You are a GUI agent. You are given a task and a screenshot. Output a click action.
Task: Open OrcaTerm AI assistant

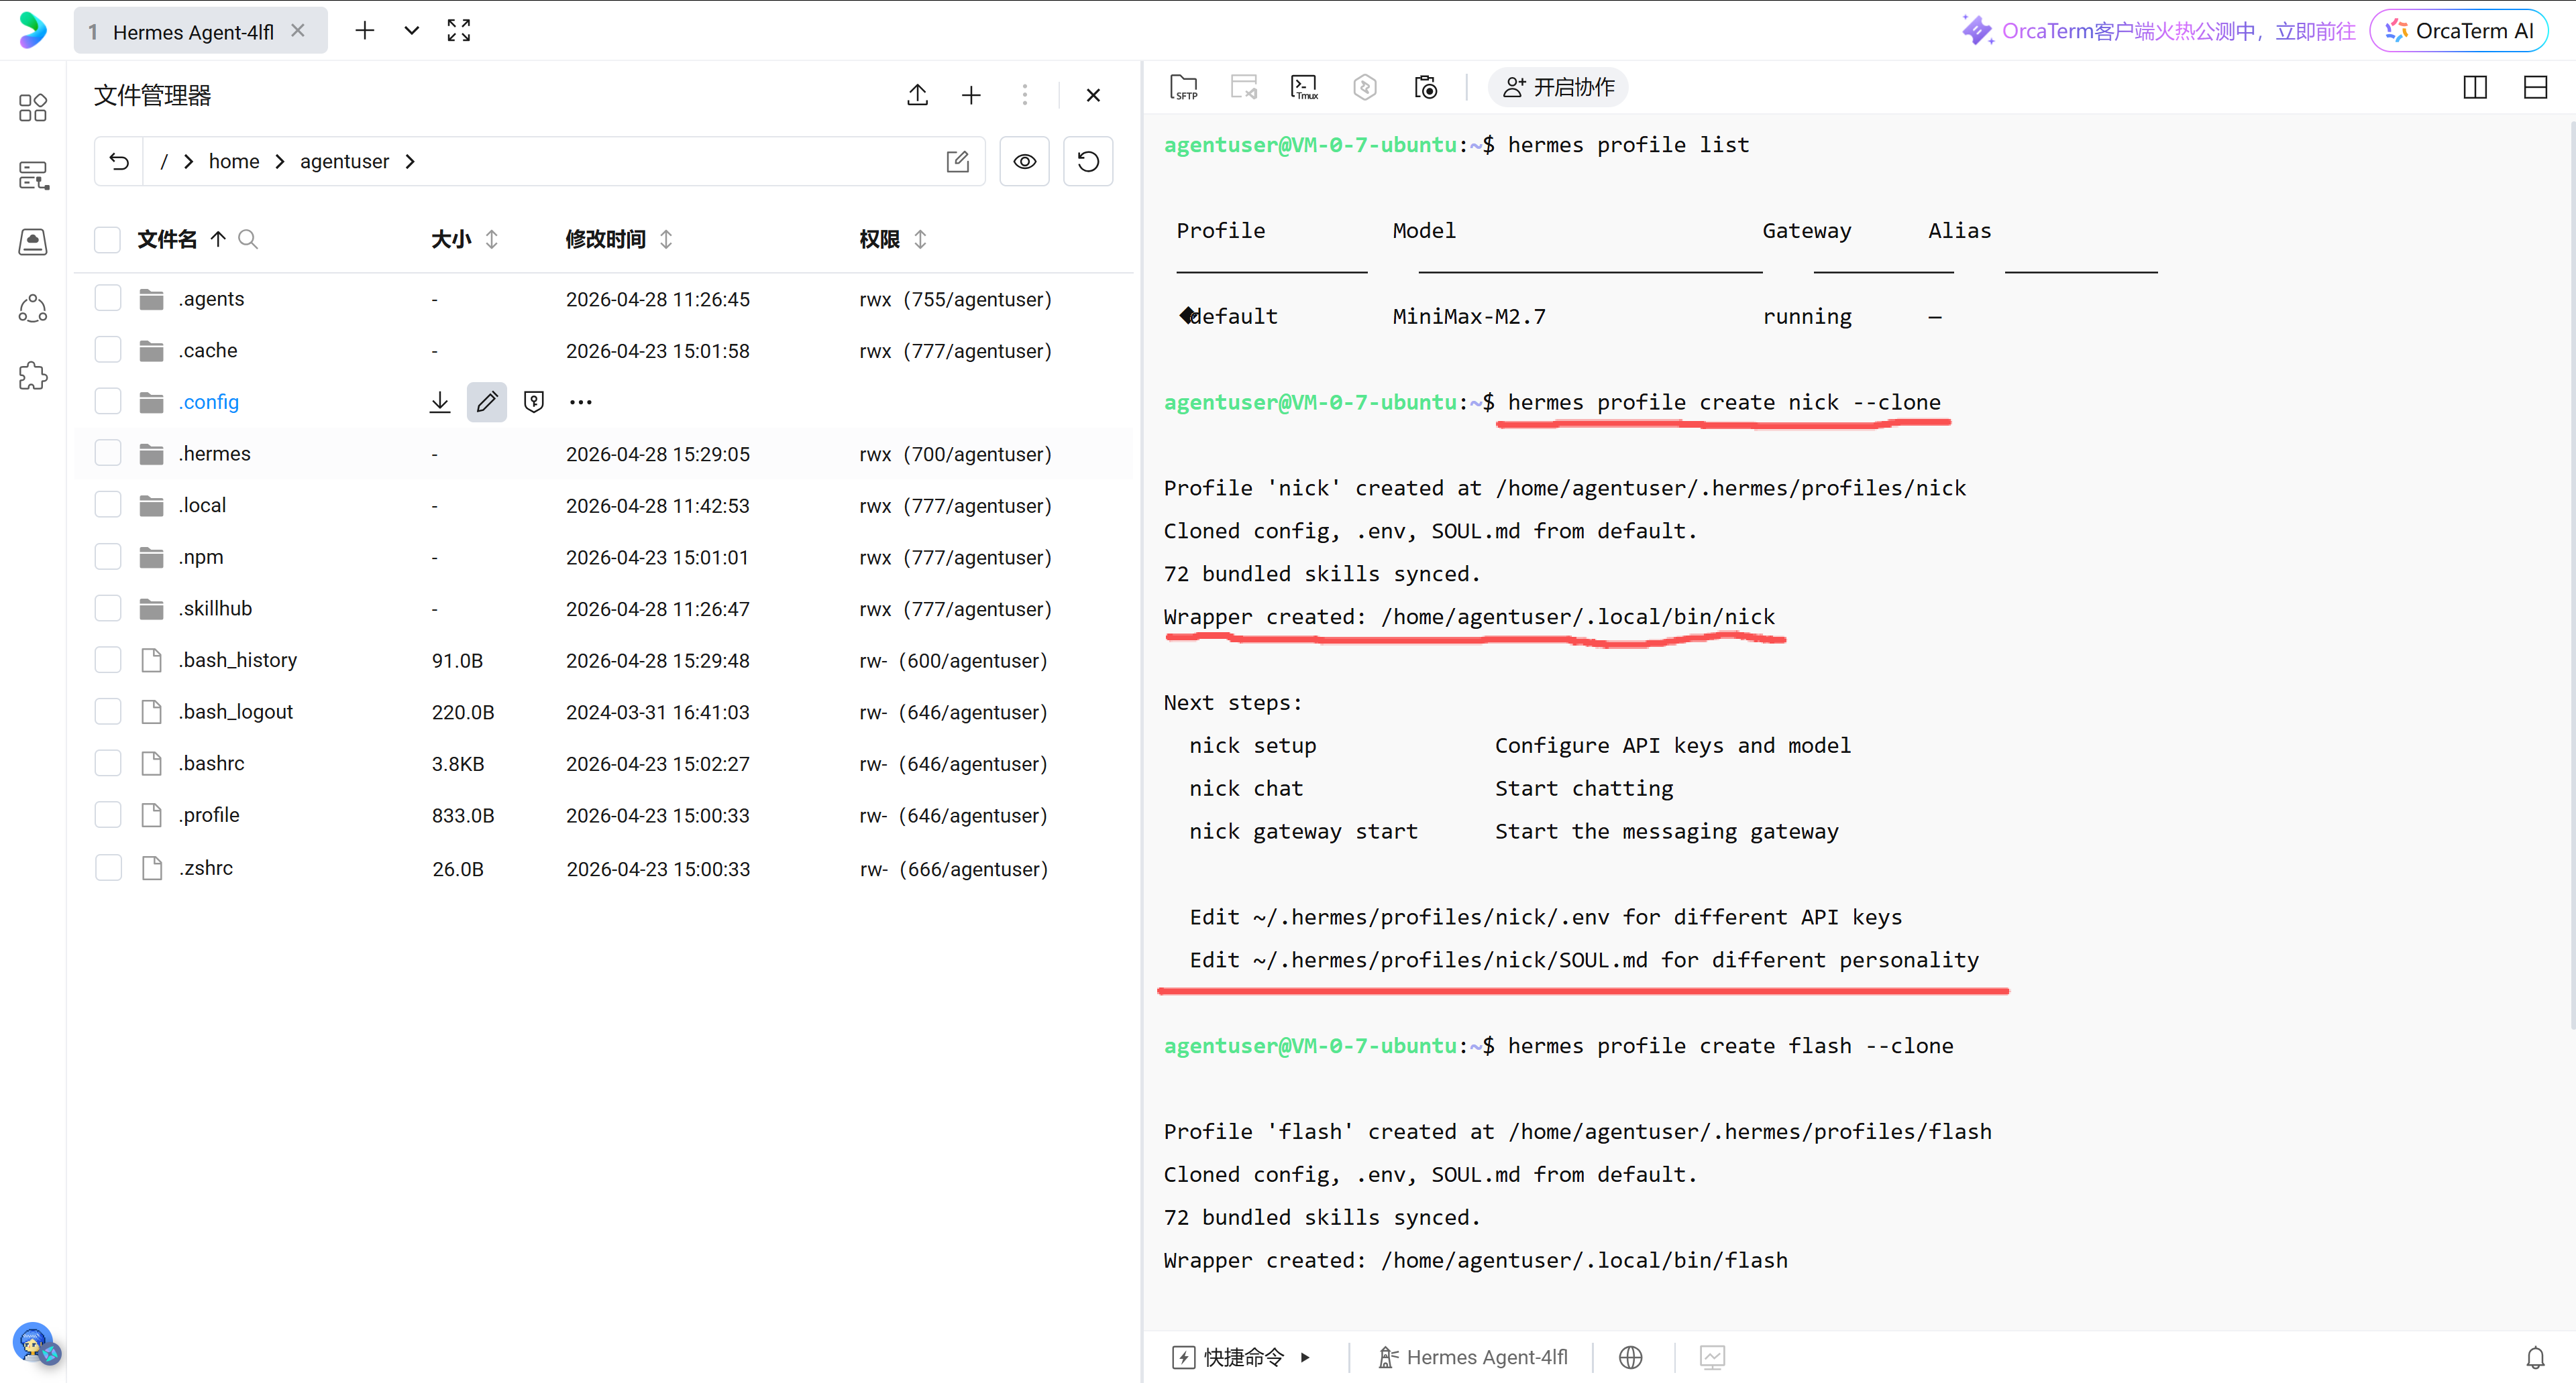(2459, 31)
